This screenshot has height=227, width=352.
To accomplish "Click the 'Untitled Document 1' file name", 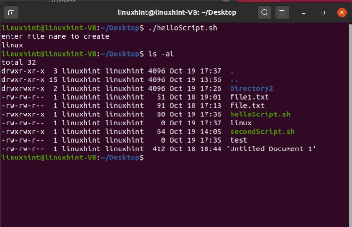I will click(x=273, y=148).
